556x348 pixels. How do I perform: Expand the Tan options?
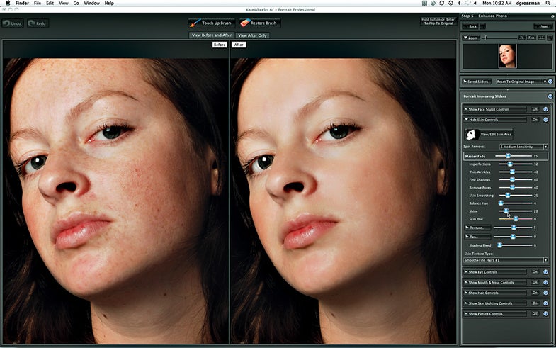coord(477,237)
